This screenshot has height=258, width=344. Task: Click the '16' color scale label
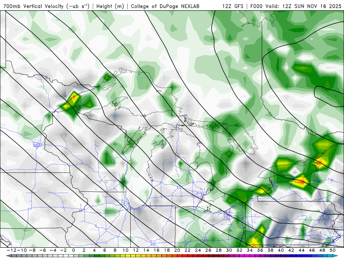click(157, 250)
